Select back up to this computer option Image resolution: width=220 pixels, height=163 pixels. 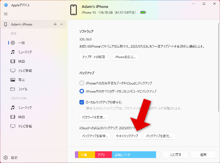[82, 91]
